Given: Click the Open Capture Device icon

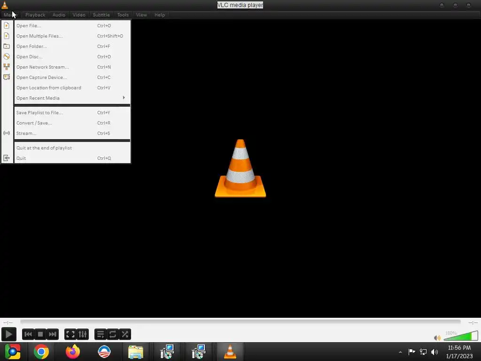Looking at the screenshot, I should 7,77.
